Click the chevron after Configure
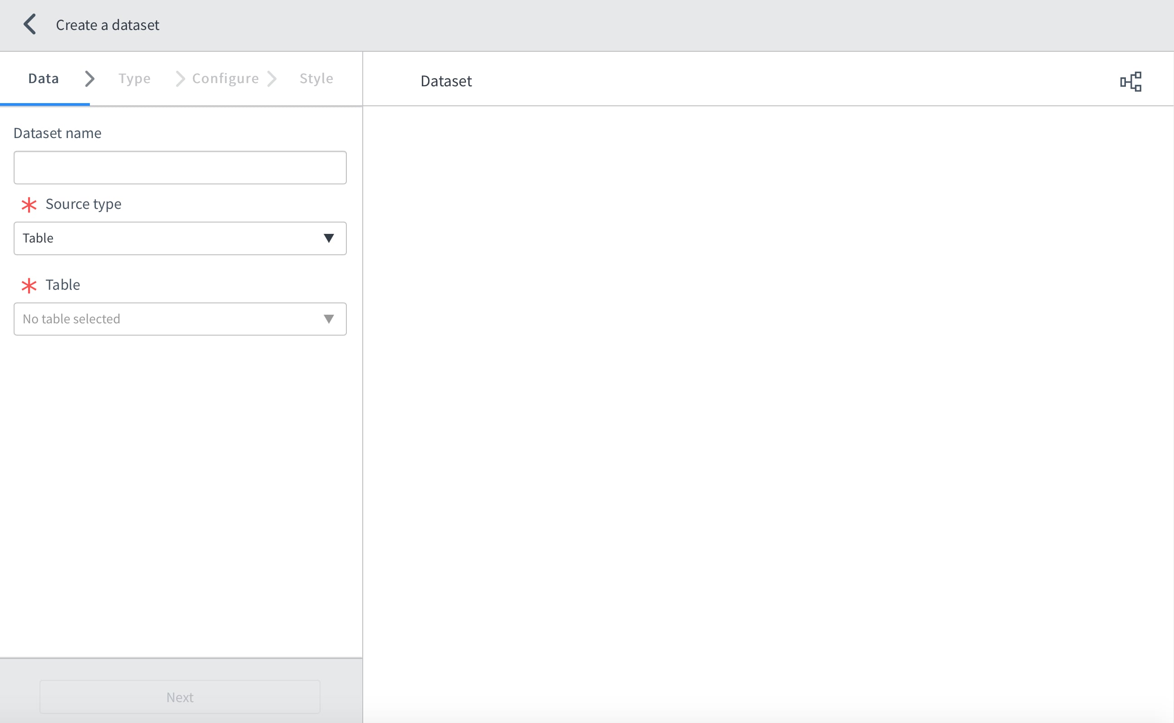Viewport: 1174px width, 723px height. (272, 79)
